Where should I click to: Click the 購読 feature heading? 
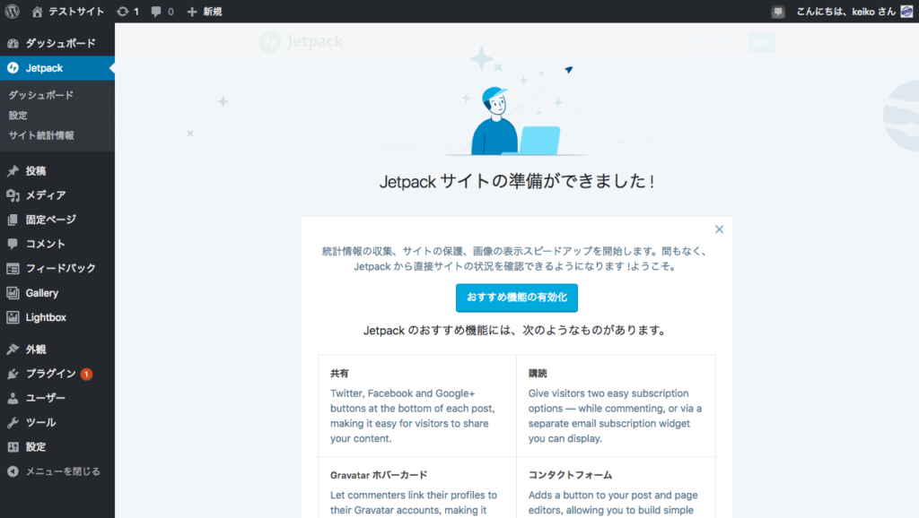pyautogui.click(x=538, y=374)
